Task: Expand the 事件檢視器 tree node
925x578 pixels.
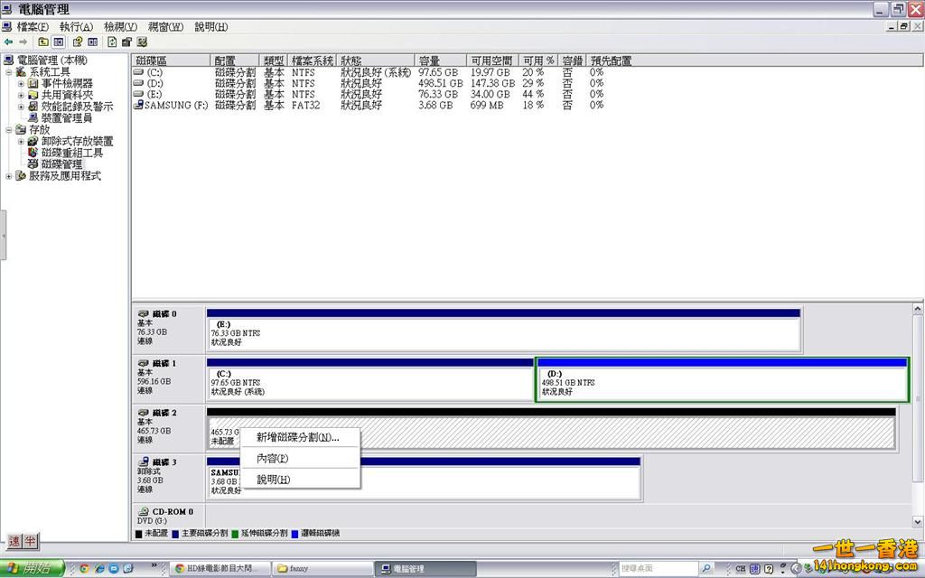Action: pyautogui.click(x=21, y=83)
